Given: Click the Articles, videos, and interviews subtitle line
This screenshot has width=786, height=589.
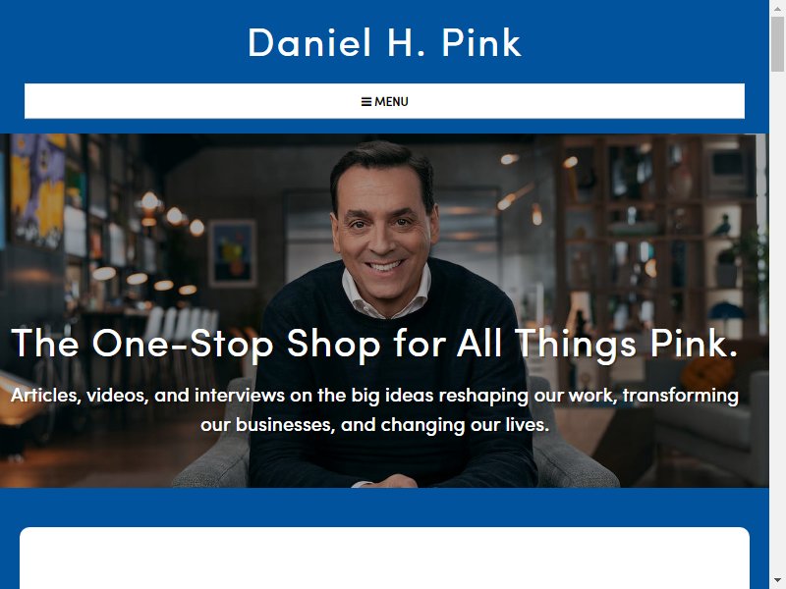Looking at the screenshot, I should click(374, 396).
